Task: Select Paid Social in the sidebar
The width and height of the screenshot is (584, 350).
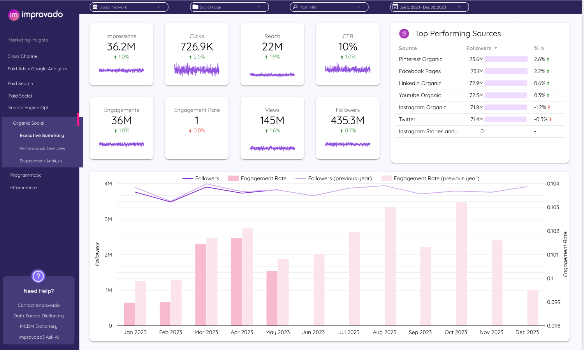Action: pos(20,96)
